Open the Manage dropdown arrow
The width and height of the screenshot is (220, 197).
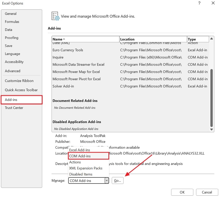point(107,180)
